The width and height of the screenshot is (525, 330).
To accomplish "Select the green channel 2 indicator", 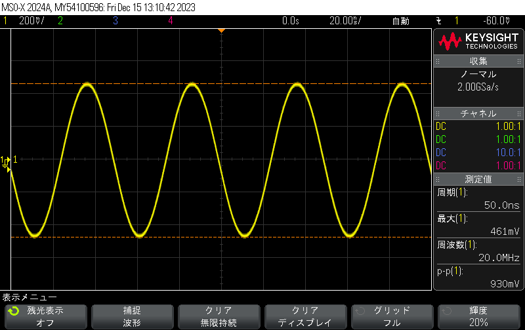I will [x=60, y=21].
